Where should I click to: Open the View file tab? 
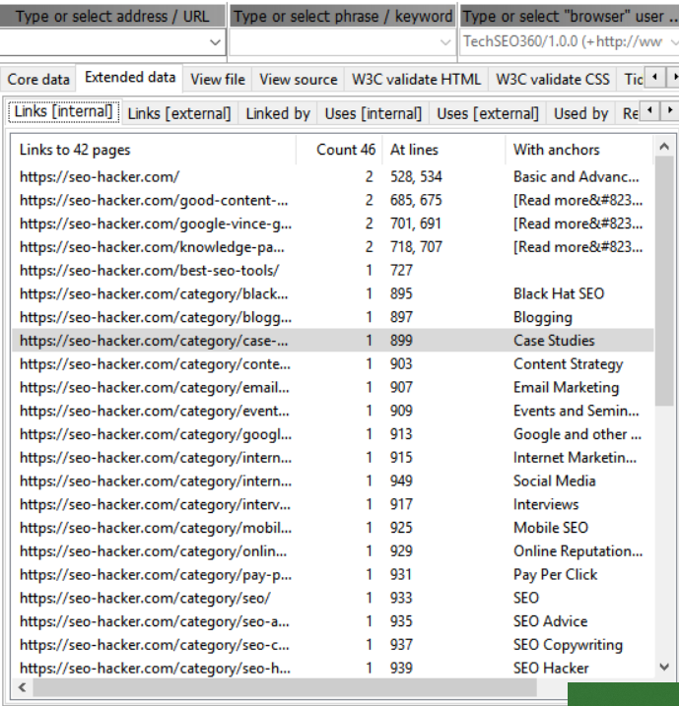pyautogui.click(x=218, y=79)
